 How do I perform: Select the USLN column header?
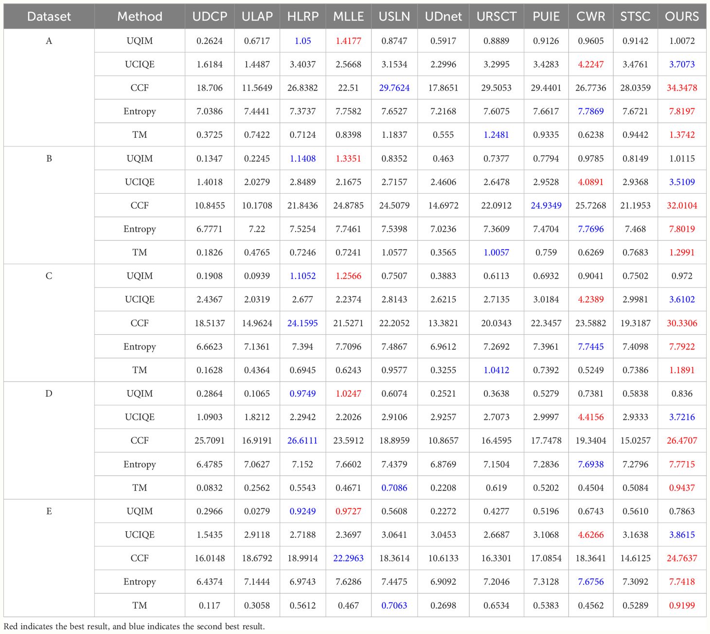pos(394,17)
